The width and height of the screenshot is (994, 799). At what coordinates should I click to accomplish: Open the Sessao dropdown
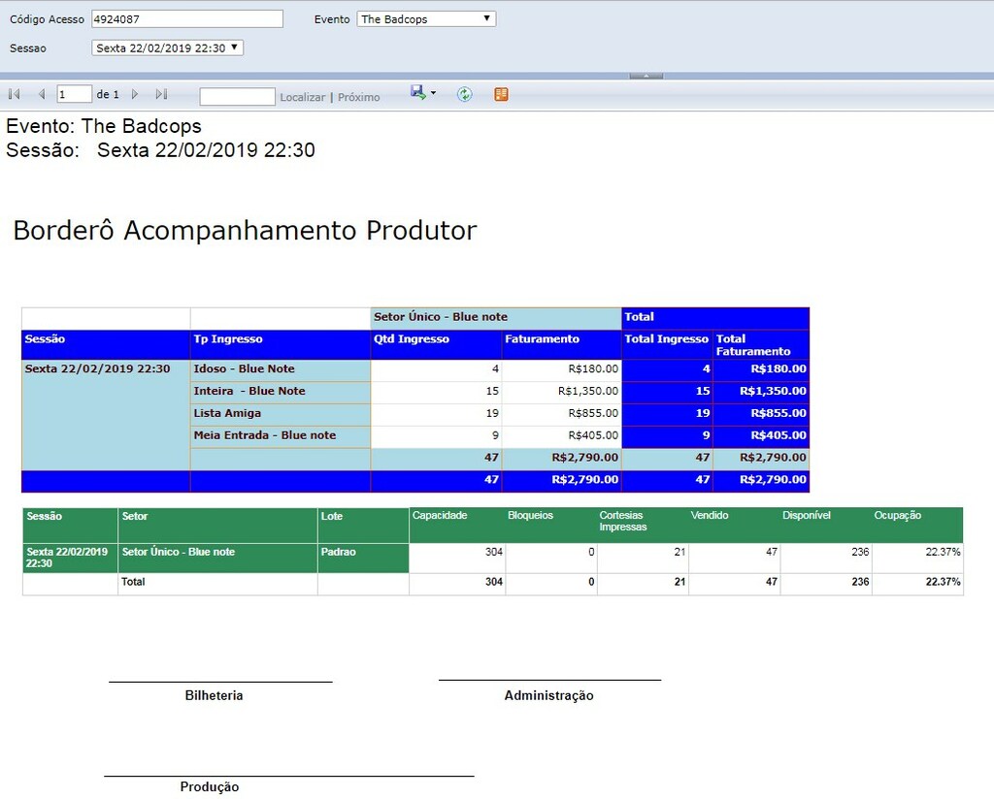(x=167, y=48)
